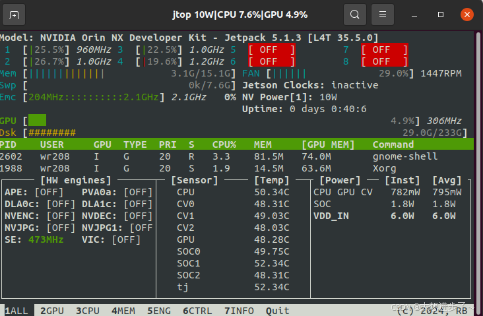Click the Swp 0k/7.6G value
483x316 pixels.
(209, 85)
